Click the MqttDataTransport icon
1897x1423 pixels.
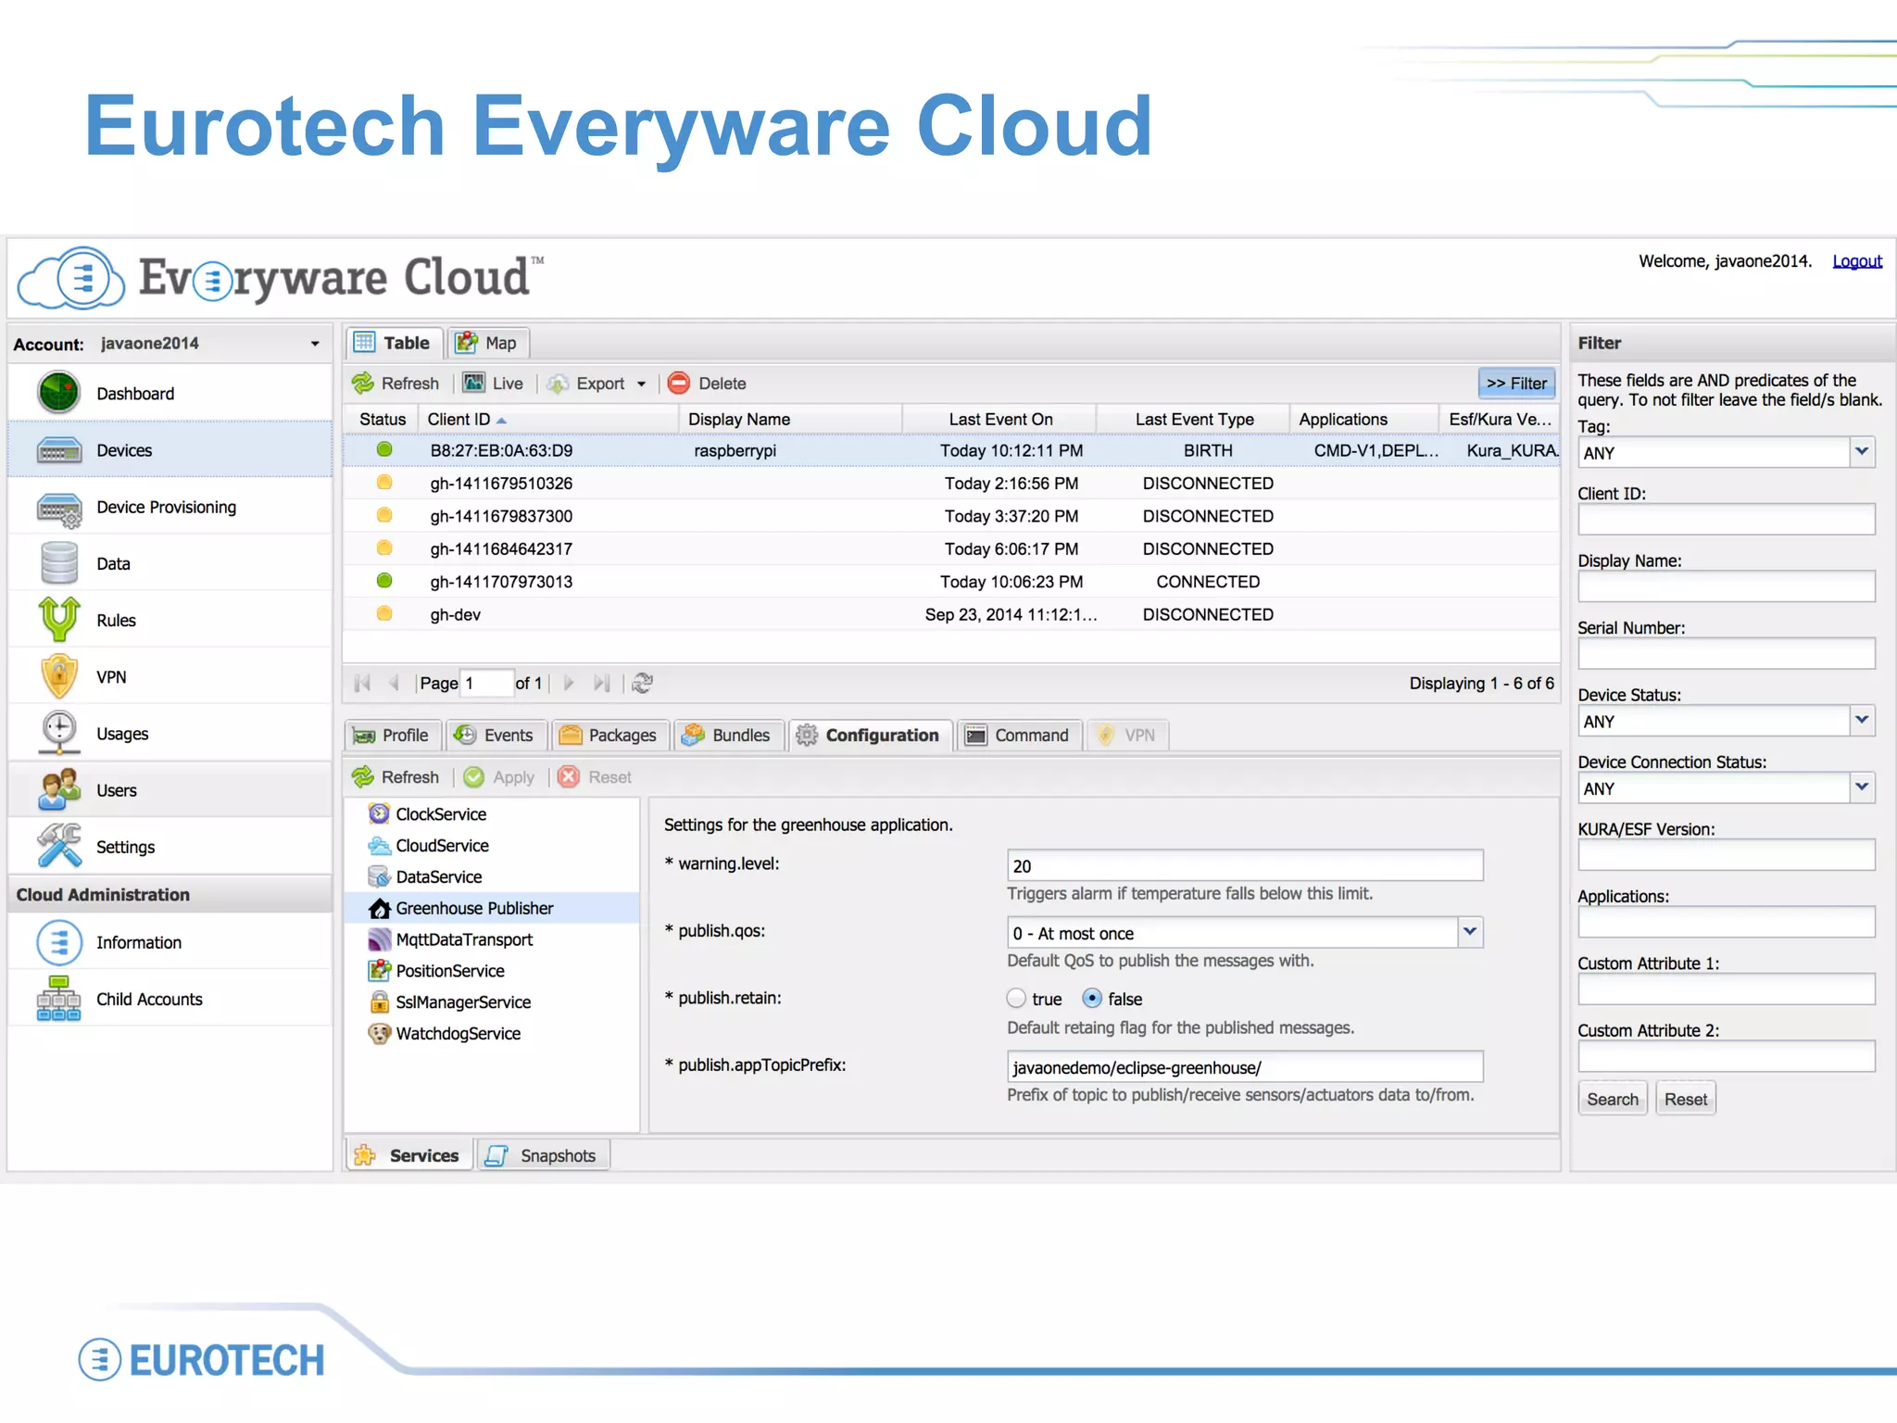click(x=379, y=939)
